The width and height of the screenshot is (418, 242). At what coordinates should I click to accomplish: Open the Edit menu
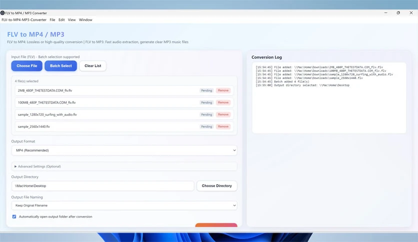click(x=61, y=19)
